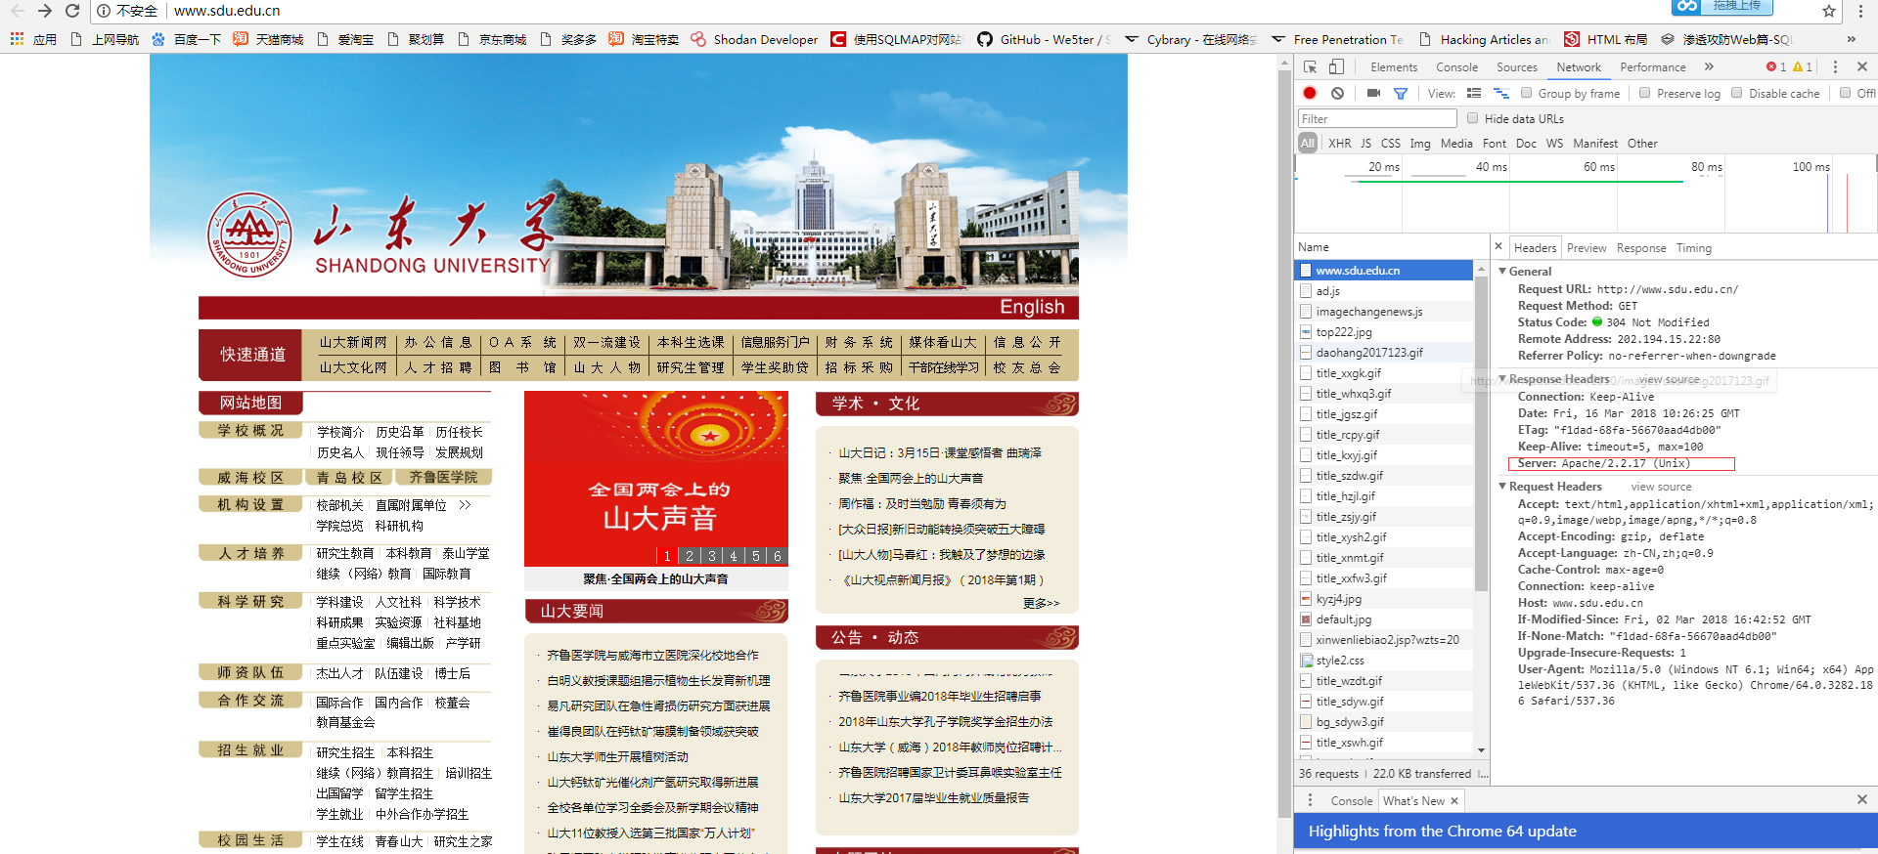This screenshot has height=854, width=1878.
Task: Open the Console tab in DevTools
Action: click(x=1456, y=66)
